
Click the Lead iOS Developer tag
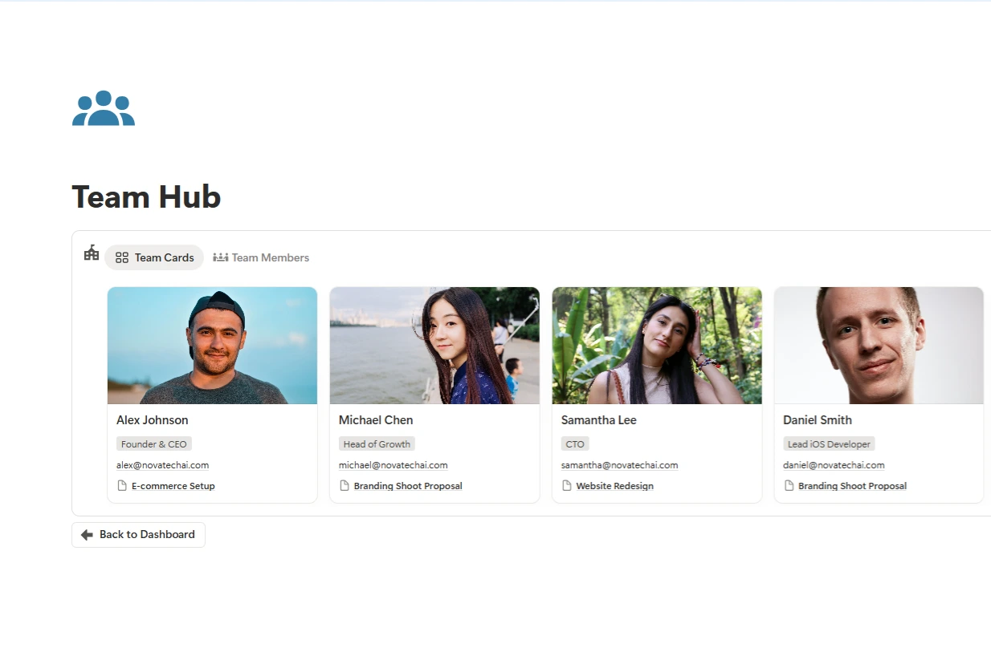point(829,444)
